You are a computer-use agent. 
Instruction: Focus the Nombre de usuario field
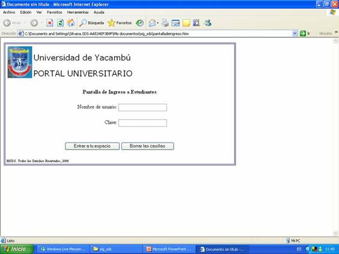click(142, 107)
